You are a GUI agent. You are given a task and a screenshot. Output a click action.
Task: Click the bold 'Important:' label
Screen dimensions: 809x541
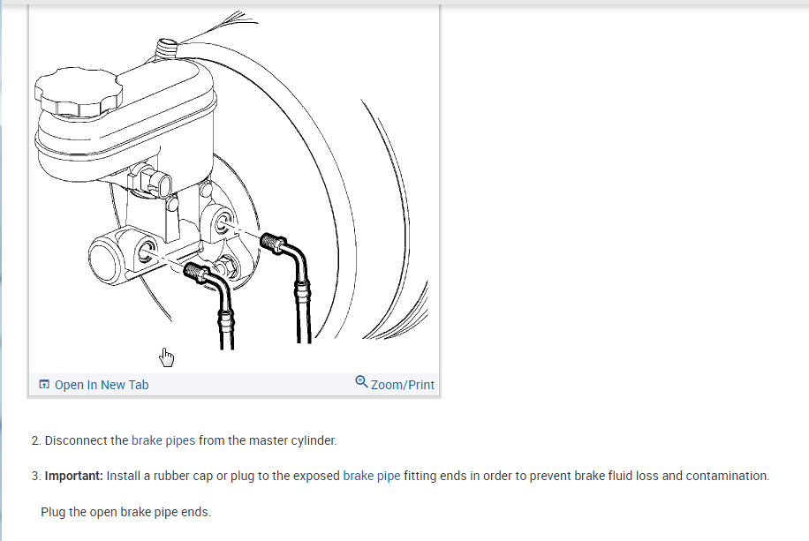[74, 476]
